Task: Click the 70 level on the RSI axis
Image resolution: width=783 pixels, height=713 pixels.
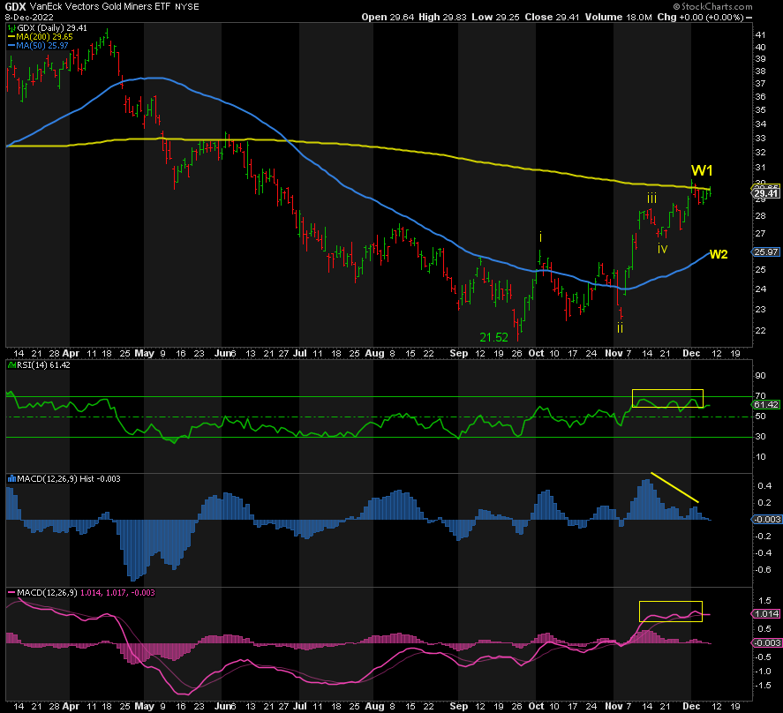Action: click(x=761, y=396)
